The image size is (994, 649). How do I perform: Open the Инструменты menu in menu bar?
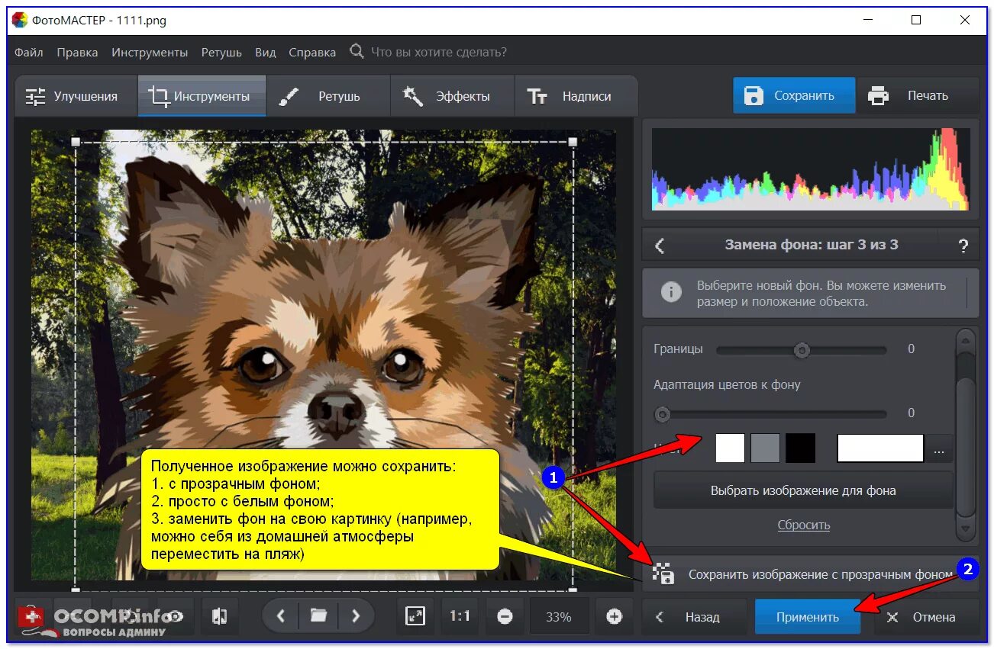click(150, 53)
